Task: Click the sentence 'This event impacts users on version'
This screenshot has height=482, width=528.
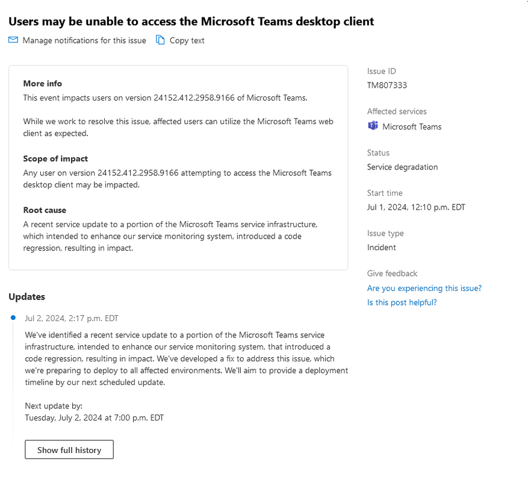Action: tap(87, 98)
